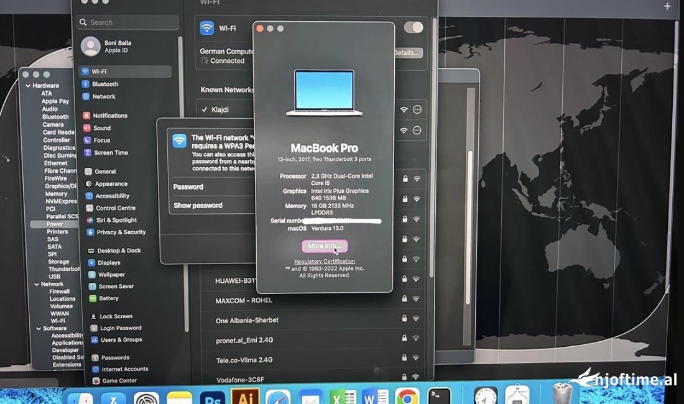Image resolution: width=684 pixels, height=404 pixels.
Task: Open Terminal from the Dock
Action: click(439, 397)
